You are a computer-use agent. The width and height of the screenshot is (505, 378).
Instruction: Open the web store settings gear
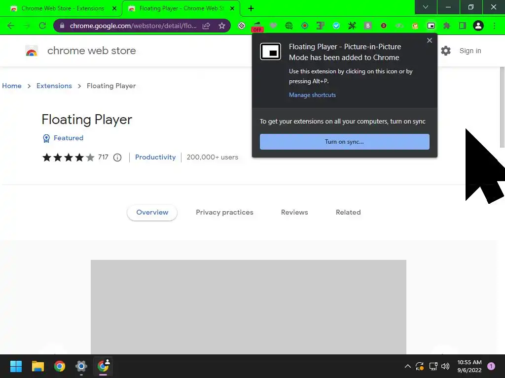pos(446,51)
